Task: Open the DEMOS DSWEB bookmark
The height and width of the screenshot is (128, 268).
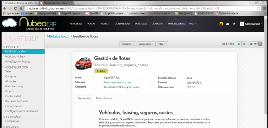Action: click(204, 13)
